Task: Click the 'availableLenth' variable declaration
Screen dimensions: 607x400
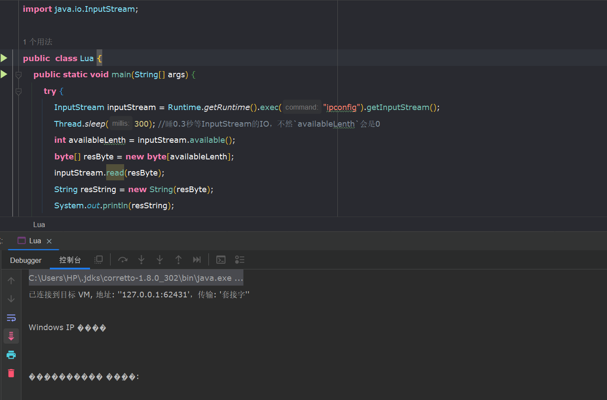Action: pyautogui.click(x=97, y=140)
